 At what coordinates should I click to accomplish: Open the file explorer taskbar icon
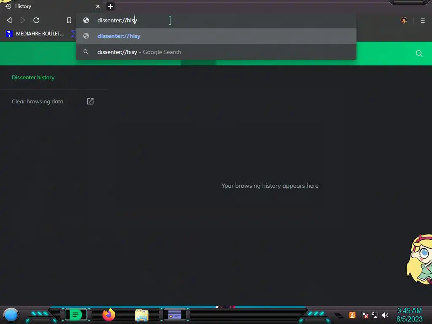pos(142,315)
